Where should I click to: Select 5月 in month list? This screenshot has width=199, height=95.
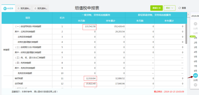195,57
